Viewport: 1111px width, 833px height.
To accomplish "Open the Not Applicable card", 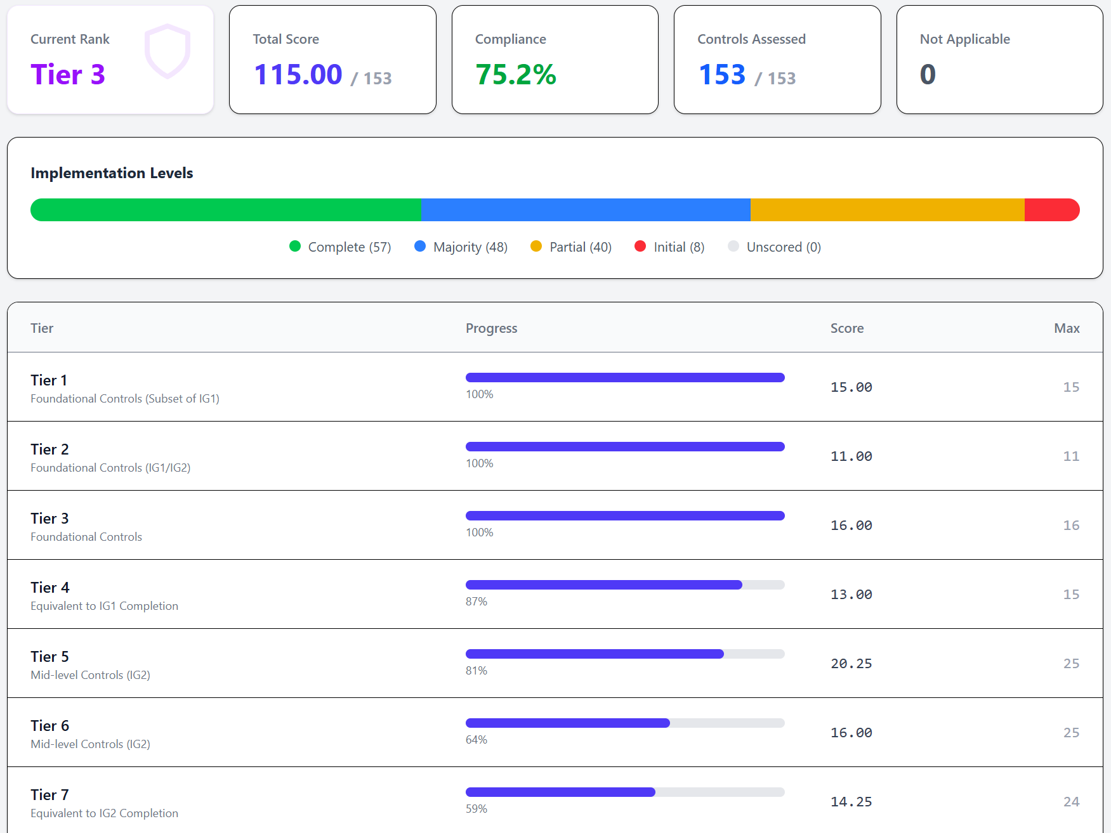I will pos(999,60).
